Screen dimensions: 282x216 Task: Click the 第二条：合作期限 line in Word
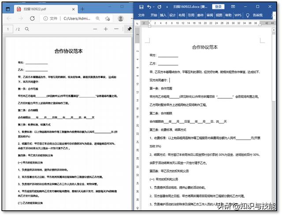pos(161,113)
